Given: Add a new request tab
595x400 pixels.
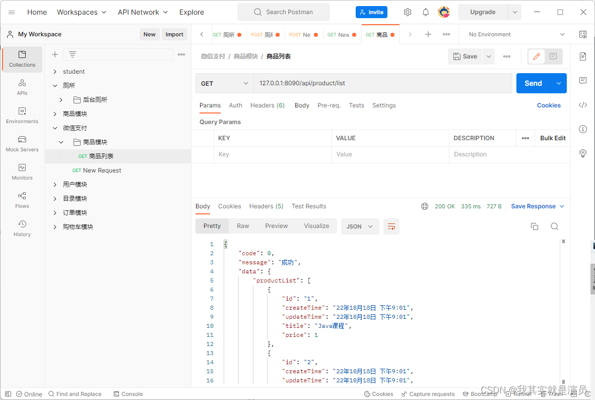Looking at the screenshot, I should pyautogui.click(x=428, y=35).
